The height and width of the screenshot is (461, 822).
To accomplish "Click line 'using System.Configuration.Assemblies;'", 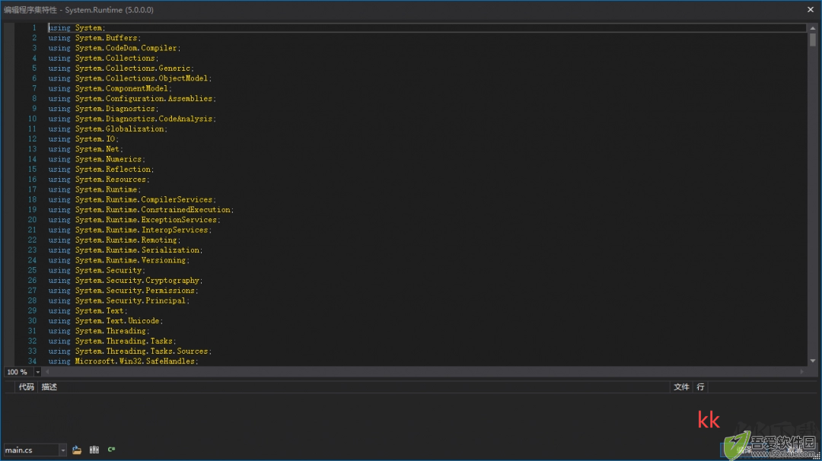I will click(x=132, y=98).
